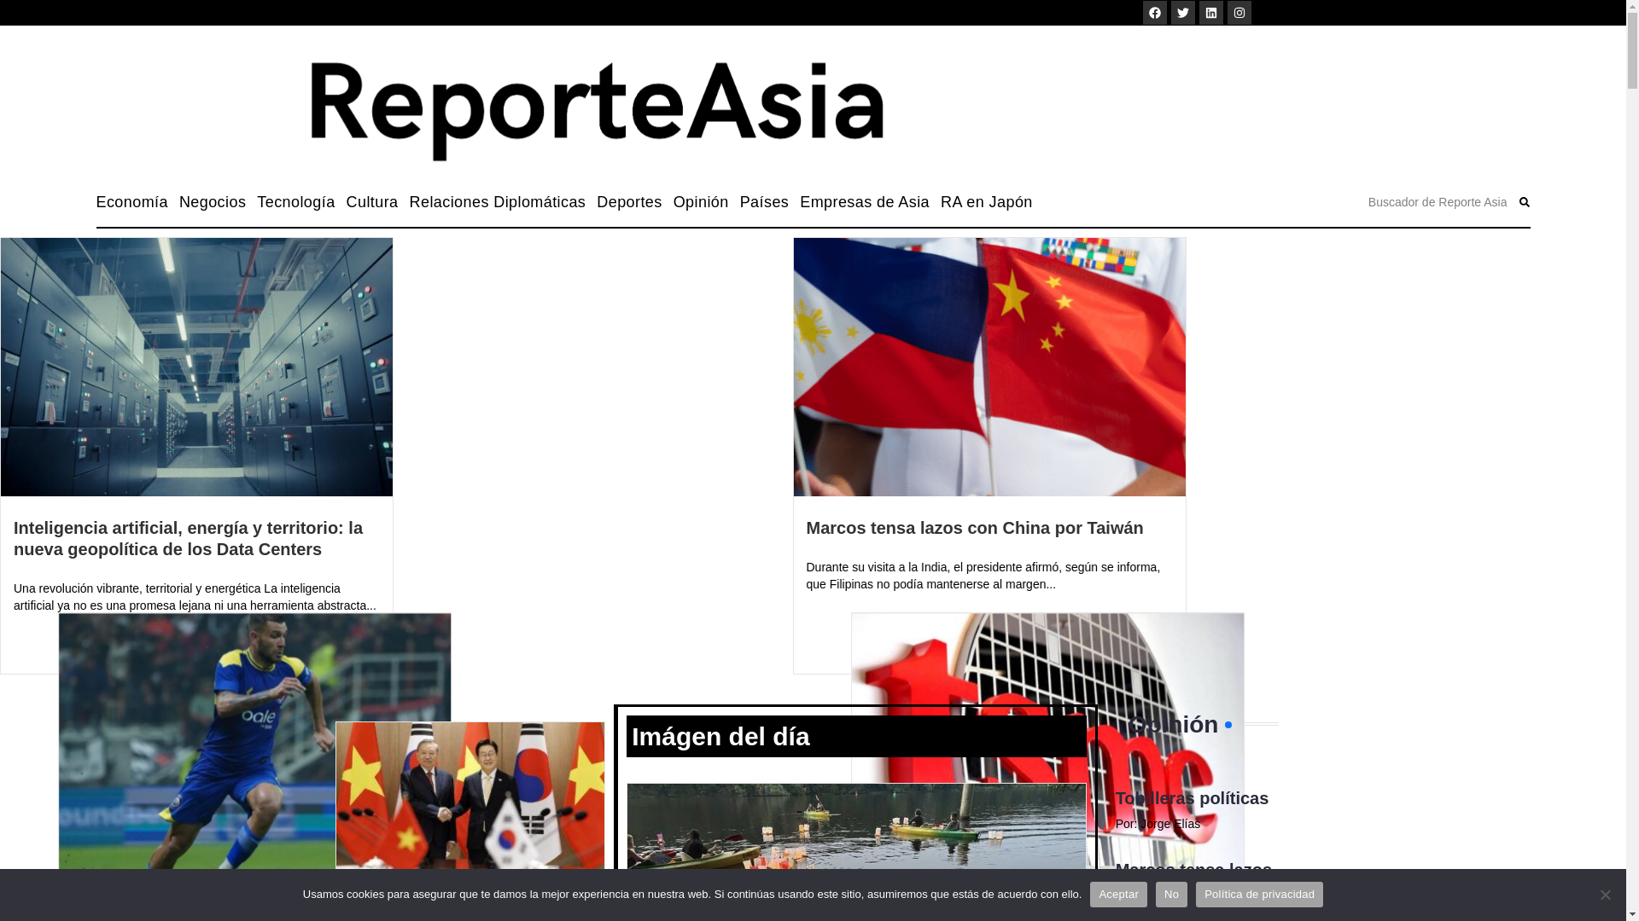Screen dimensions: 1639x921
Task: Open the Deportes menu
Action: (x=629, y=202)
